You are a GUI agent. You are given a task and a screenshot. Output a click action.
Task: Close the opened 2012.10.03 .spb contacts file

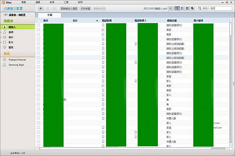170,8
